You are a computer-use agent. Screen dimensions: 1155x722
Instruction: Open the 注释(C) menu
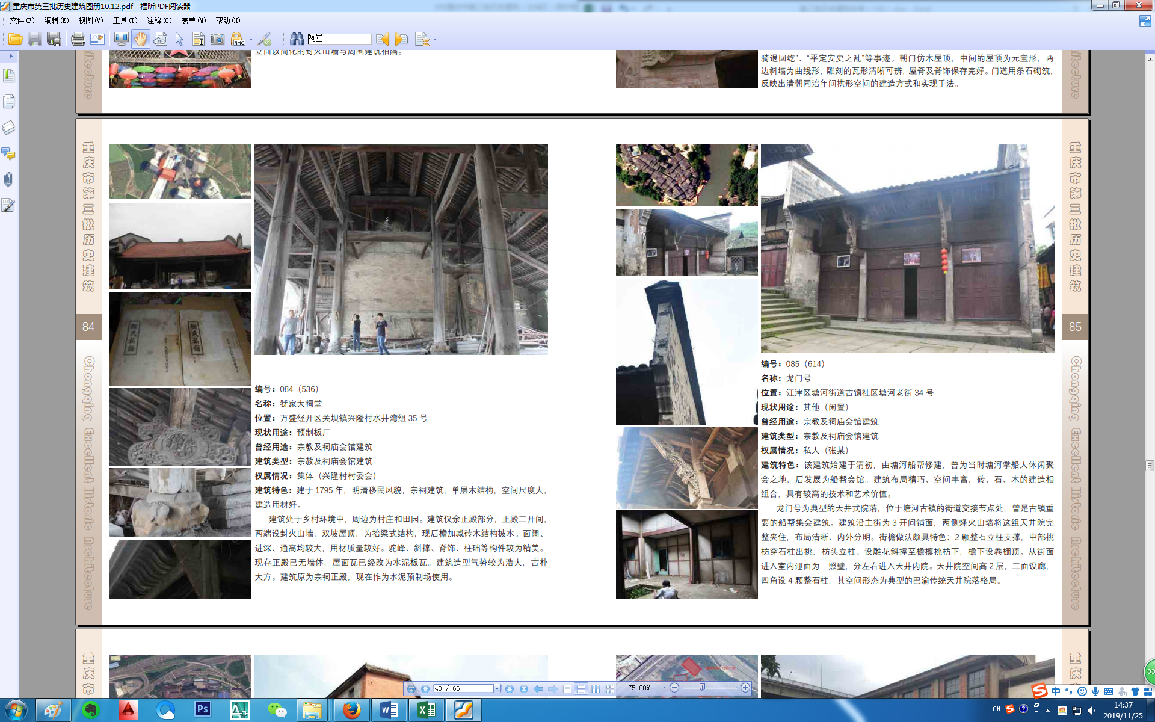[x=159, y=20]
